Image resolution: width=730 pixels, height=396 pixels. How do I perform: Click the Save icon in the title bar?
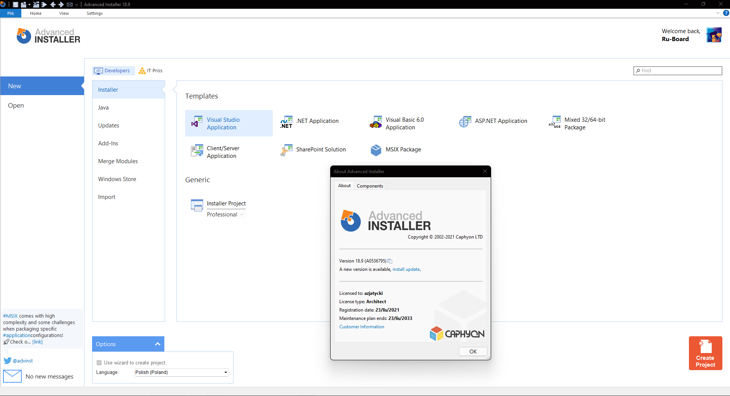pyautogui.click(x=16, y=5)
